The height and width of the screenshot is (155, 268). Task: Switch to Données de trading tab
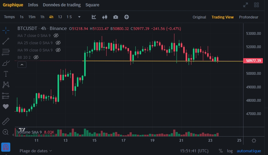[62, 5]
